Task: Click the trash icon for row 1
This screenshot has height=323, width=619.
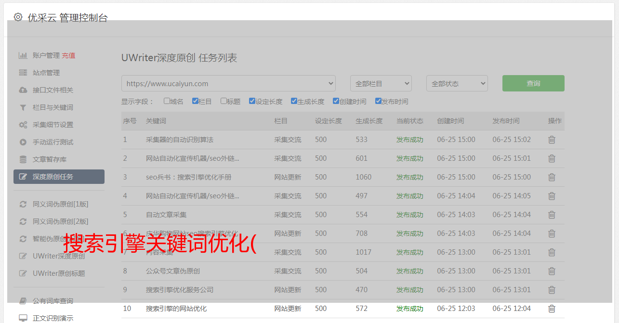Action: click(552, 140)
